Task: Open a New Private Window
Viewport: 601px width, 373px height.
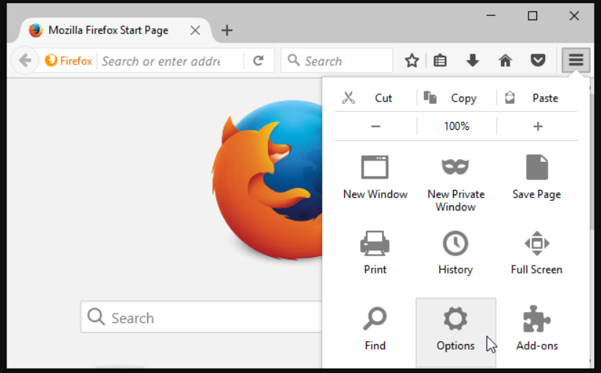Action: 456,184
